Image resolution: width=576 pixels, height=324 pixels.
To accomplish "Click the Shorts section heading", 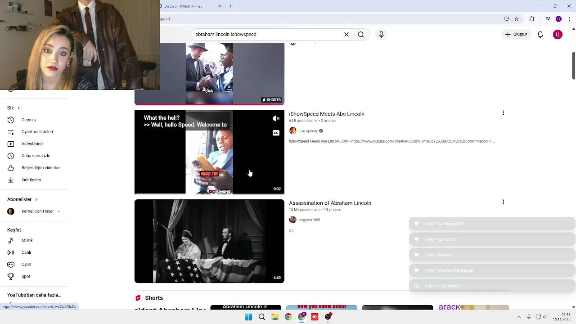I will [154, 298].
